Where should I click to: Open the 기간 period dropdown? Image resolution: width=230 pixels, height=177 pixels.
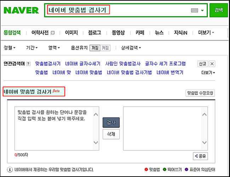[x=32, y=48]
